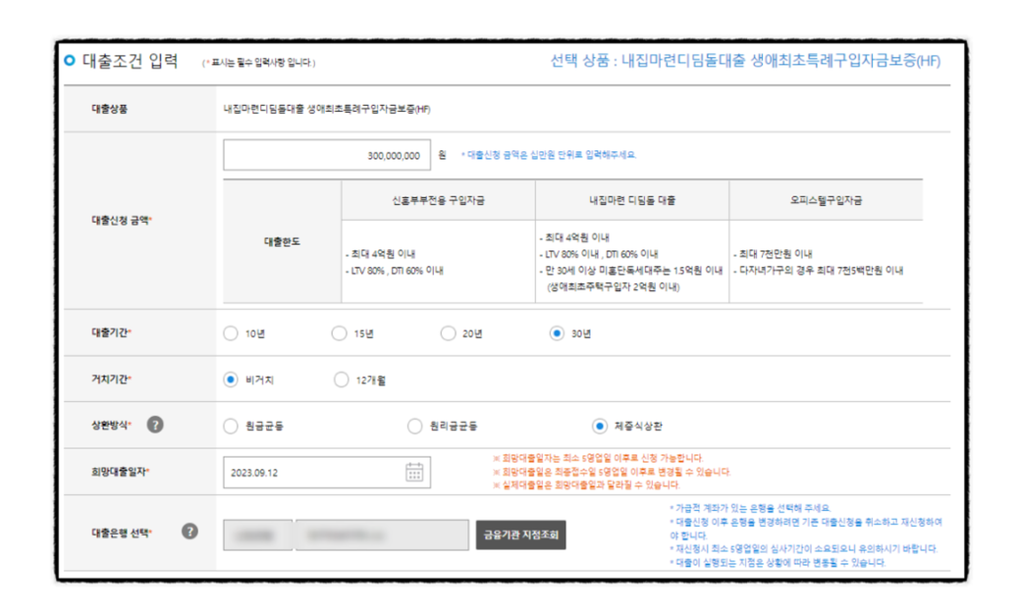
Task: Click the 신혼부부전용 구입자금 column header
Action: (438, 200)
